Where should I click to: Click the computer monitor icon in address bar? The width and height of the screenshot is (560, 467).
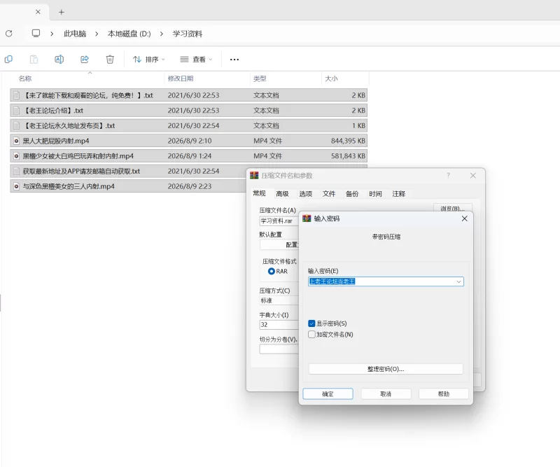36,33
